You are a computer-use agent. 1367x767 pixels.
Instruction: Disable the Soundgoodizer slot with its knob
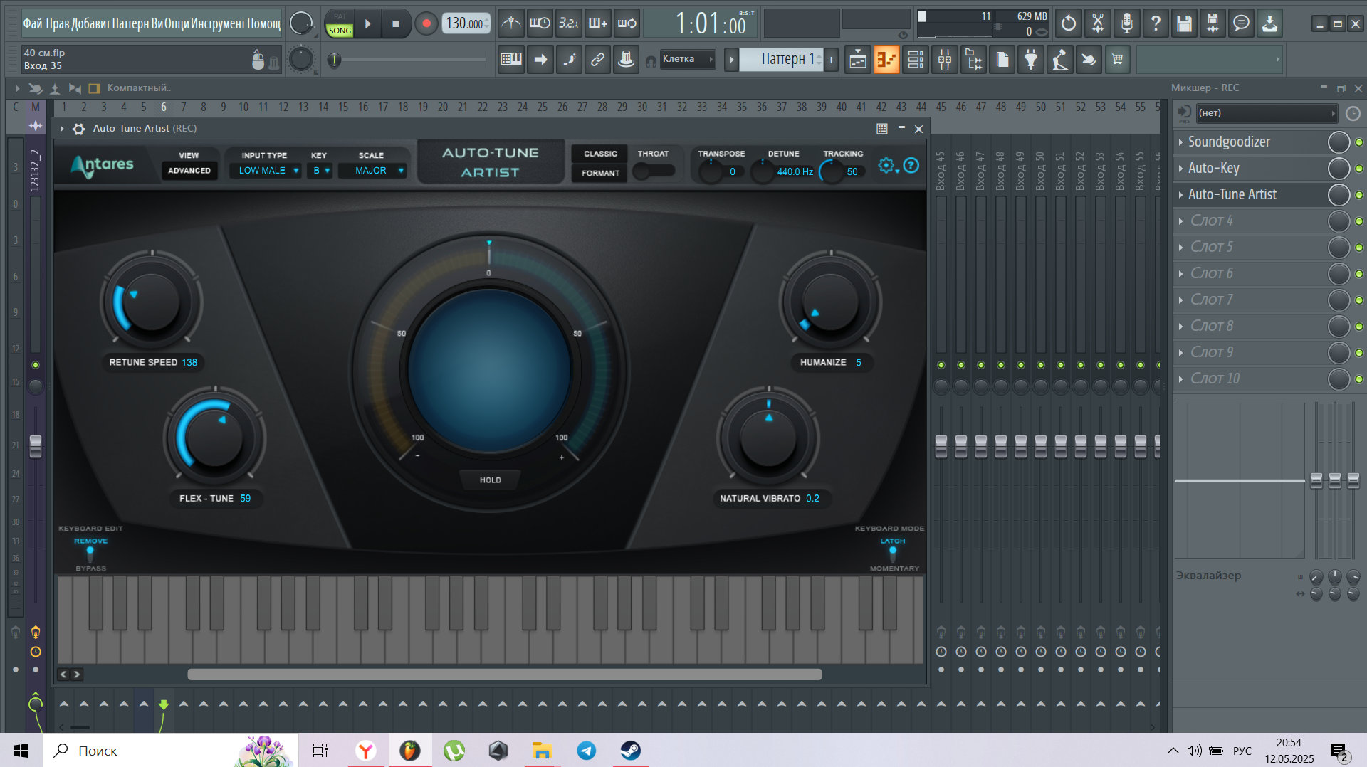[1339, 142]
